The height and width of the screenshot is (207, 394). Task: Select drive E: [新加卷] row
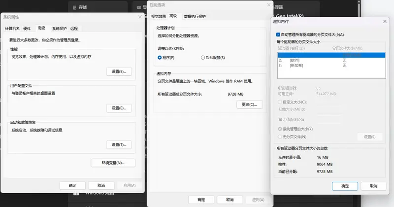tap(331, 66)
